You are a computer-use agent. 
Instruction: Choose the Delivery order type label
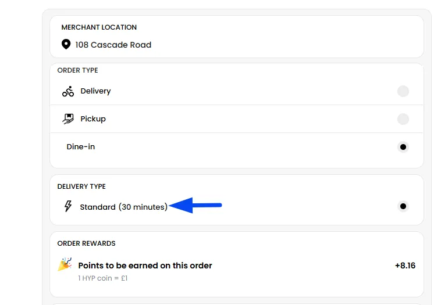[x=95, y=91]
